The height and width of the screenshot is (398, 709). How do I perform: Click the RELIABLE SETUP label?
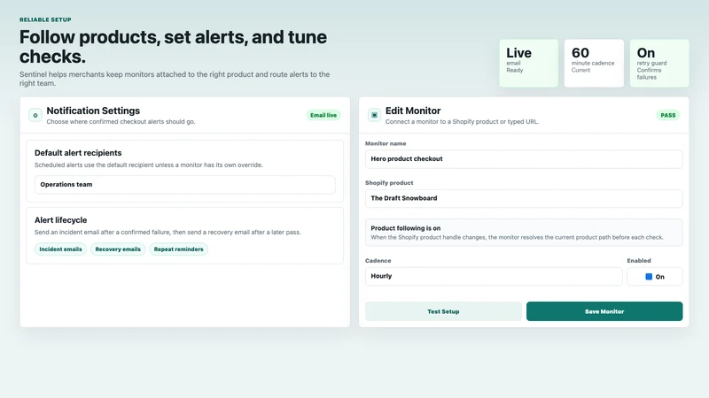tap(45, 19)
